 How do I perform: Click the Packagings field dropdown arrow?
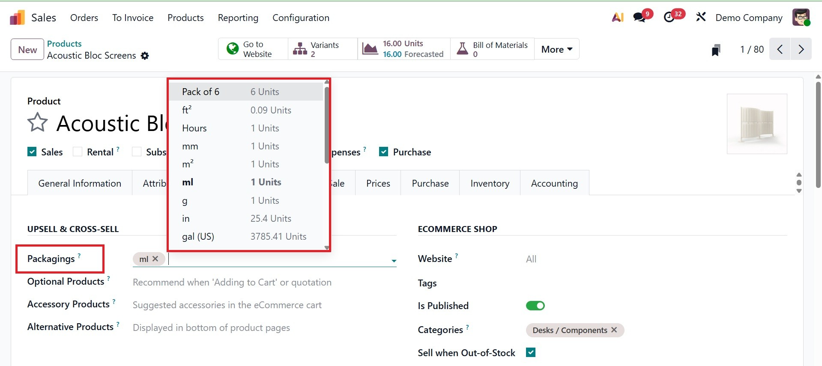pyautogui.click(x=394, y=261)
